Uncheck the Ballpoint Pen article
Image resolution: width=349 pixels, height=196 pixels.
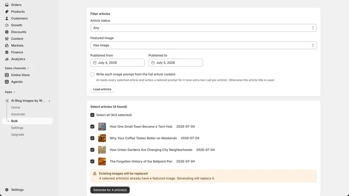[x=92, y=161]
